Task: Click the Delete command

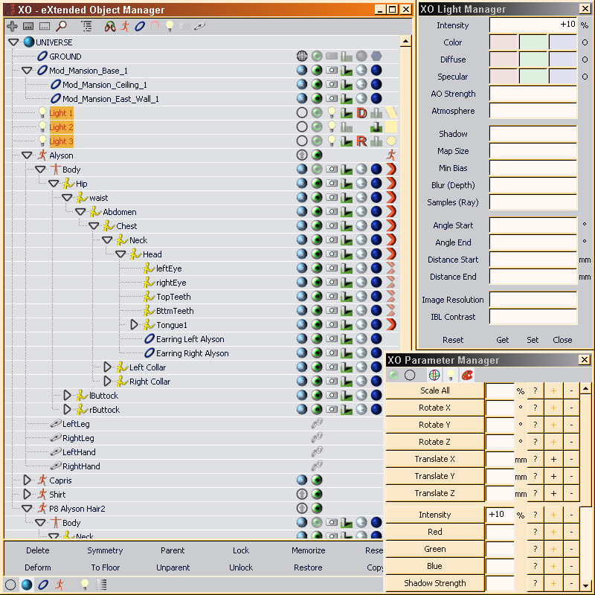Action: tap(38, 550)
